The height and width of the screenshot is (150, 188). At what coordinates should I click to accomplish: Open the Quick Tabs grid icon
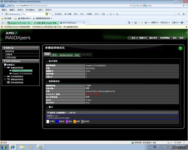(x=3, y=23)
